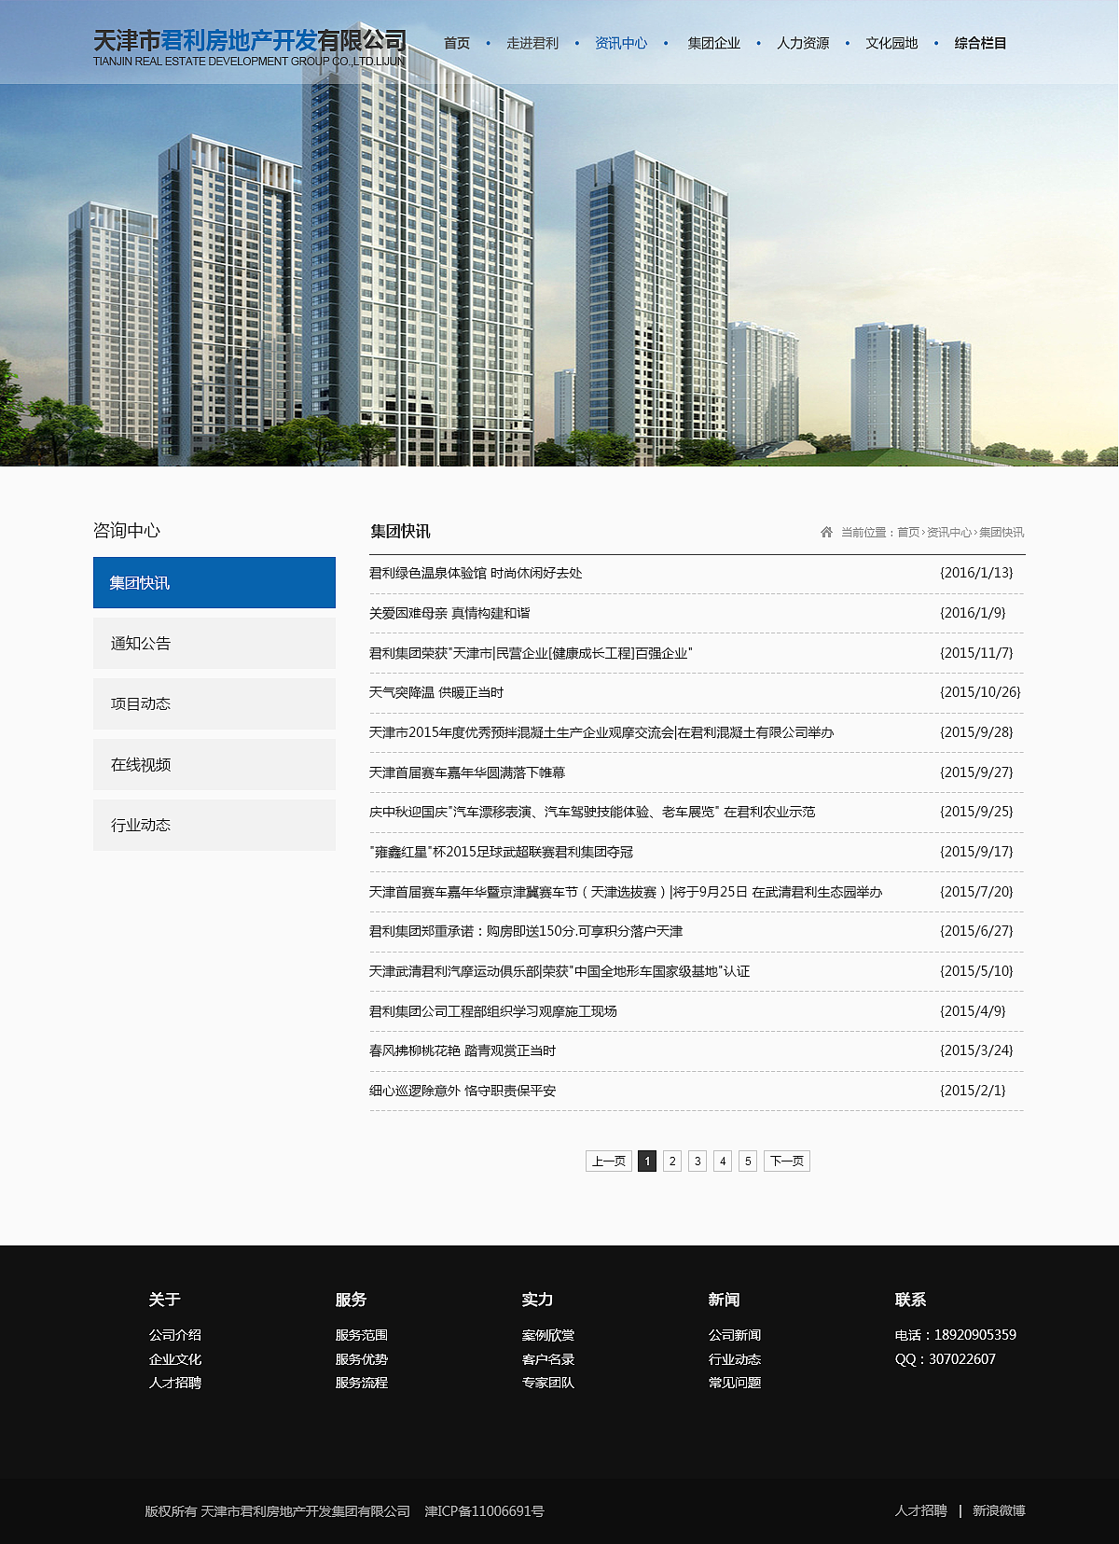Screen dimensions: 1119x1544
Task: Go to page 1 in pagination
Action: (x=647, y=1161)
